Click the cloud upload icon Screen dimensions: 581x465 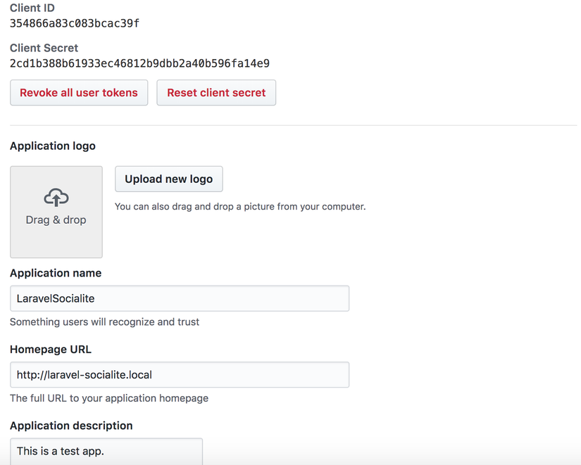tap(56, 197)
